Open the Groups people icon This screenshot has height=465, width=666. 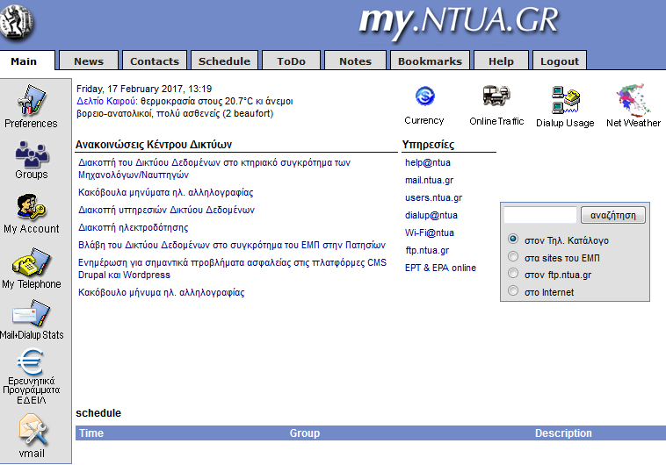tap(32, 154)
